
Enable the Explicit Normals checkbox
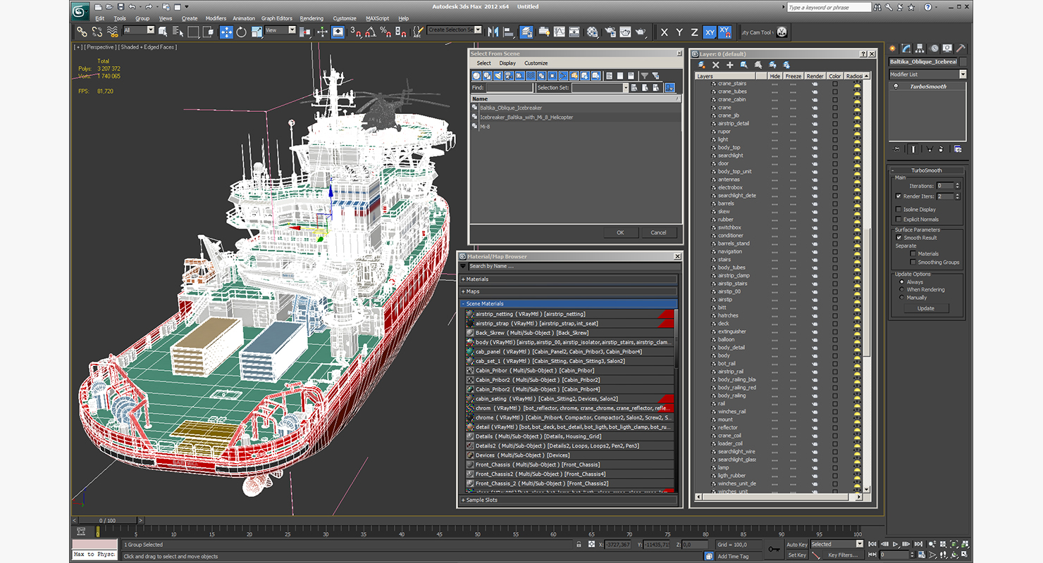click(899, 219)
